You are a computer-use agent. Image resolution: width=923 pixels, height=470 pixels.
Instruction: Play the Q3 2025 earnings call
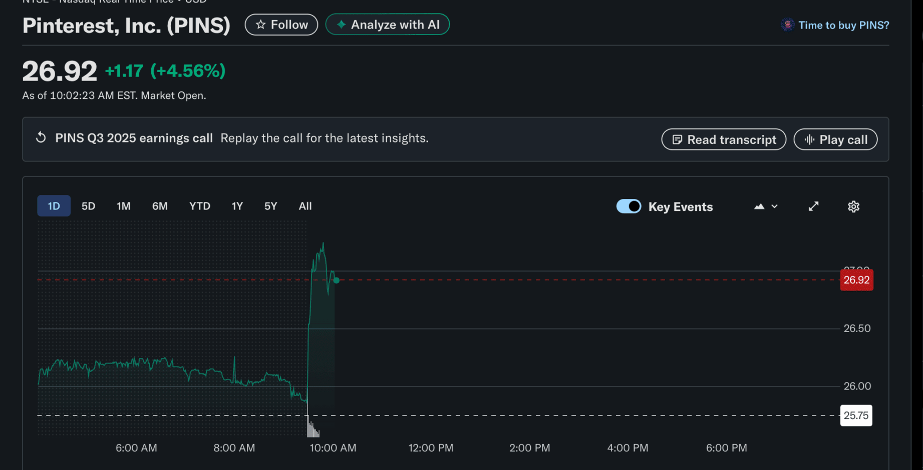(x=835, y=139)
